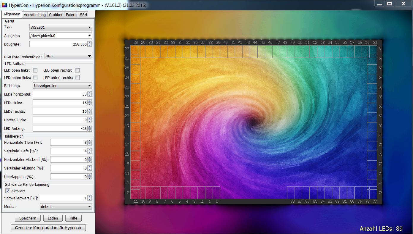Open the Typ device dropdown showing WS2801
Screen dimensions: 413x234
(x=61, y=27)
